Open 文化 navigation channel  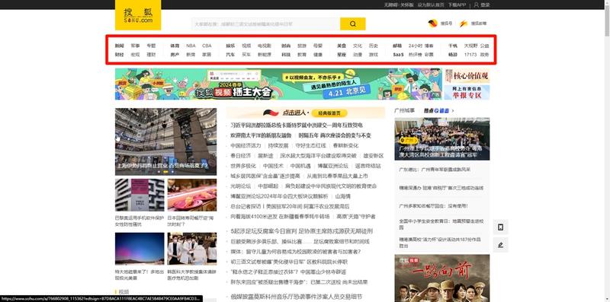[x=357, y=46]
